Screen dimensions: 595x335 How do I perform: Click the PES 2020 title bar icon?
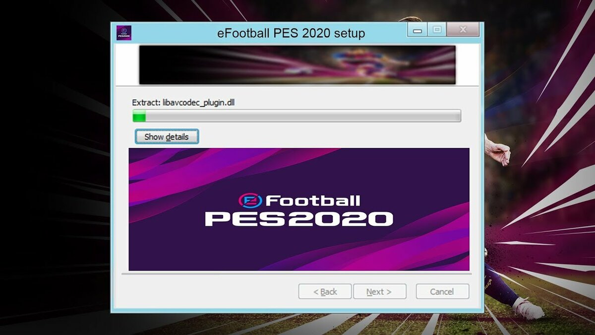(124, 33)
